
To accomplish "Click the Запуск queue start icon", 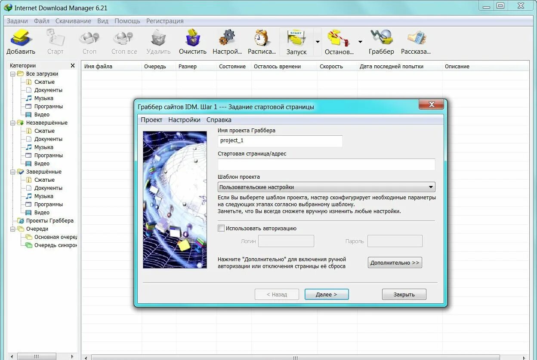I will pos(296,38).
